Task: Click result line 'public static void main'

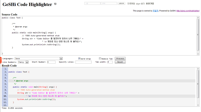Action: (35, 87)
